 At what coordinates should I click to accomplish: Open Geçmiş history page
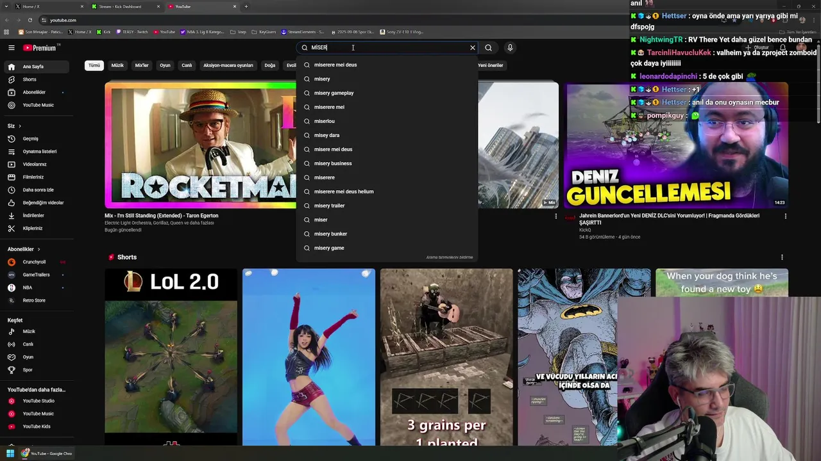(x=30, y=138)
